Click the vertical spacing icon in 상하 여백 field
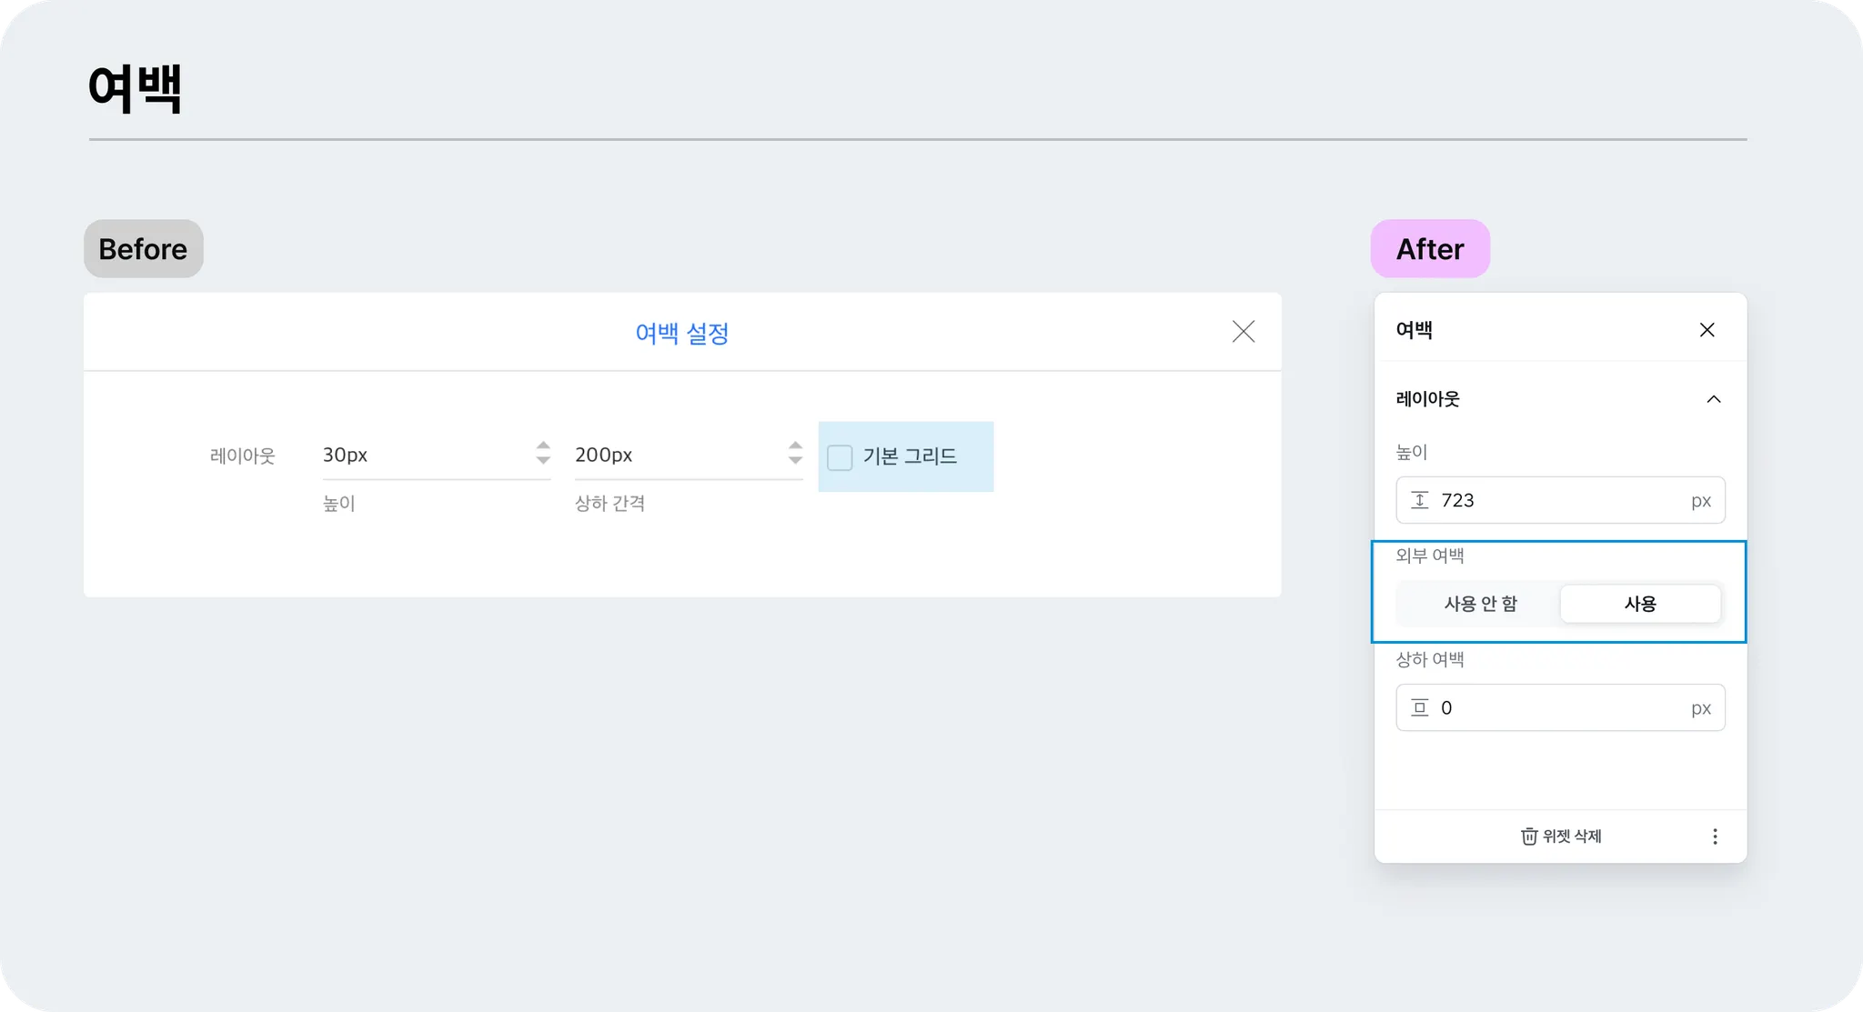 pos(1419,707)
